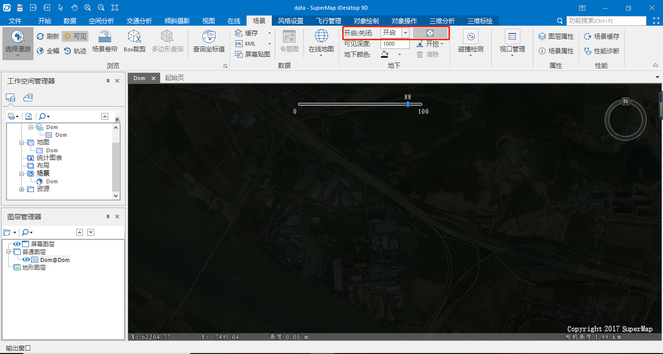Click the 缓存 cache icon
The image size is (663, 354).
coord(239,33)
